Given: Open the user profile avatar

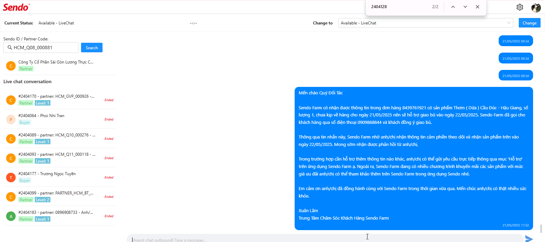Looking at the screenshot, I should tap(536, 7).
